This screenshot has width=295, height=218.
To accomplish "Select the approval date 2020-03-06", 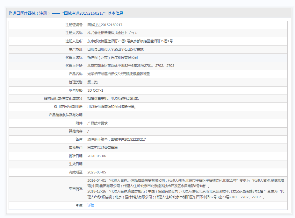I will coord(97,156).
